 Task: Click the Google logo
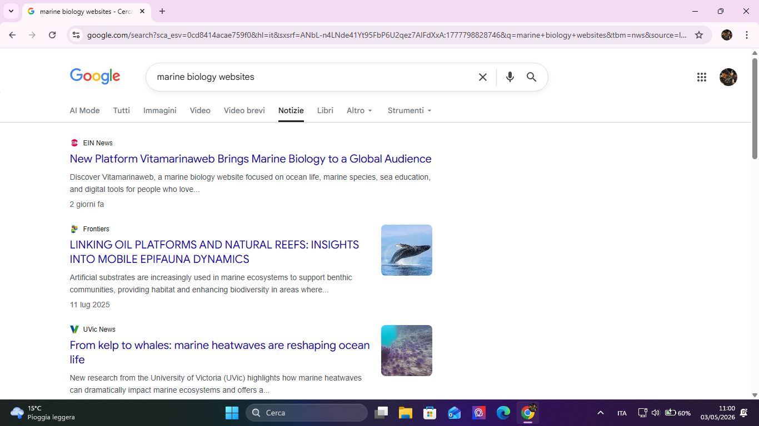point(95,77)
